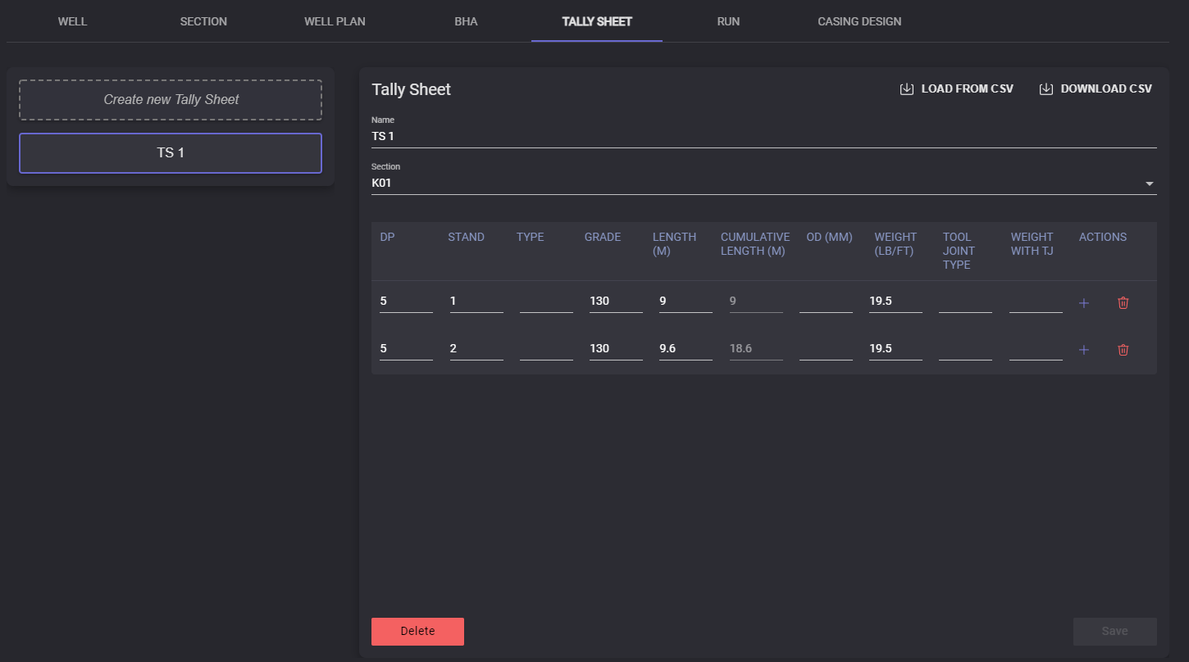Delete the stand 1 row
Screen dimensions: 1189x662
[x=1123, y=303]
